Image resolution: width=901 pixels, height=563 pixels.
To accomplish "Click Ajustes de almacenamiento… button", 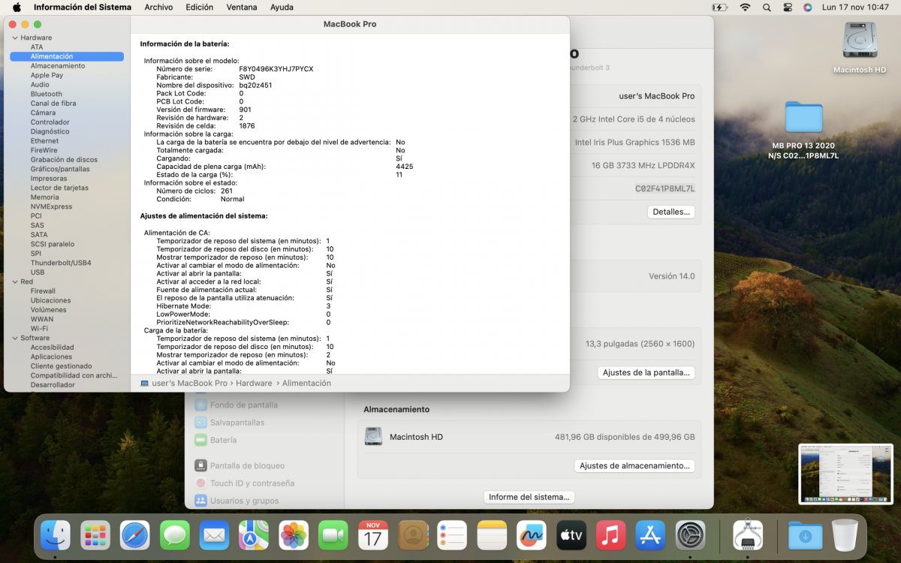I will [x=634, y=465].
